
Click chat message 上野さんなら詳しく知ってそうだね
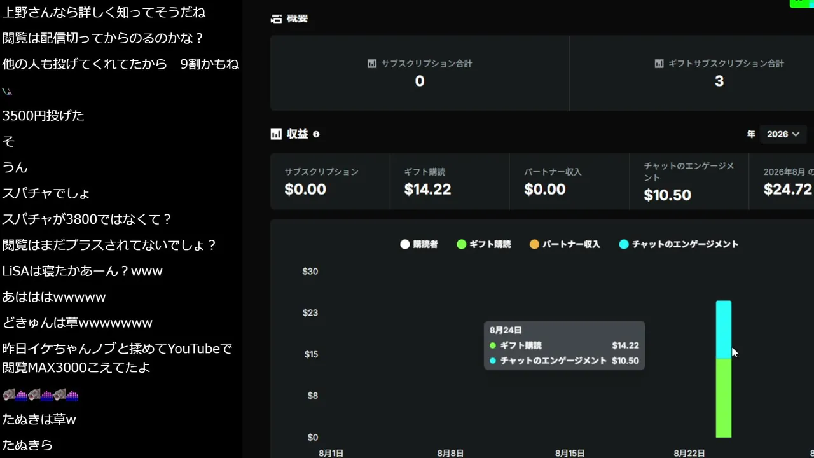click(104, 12)
